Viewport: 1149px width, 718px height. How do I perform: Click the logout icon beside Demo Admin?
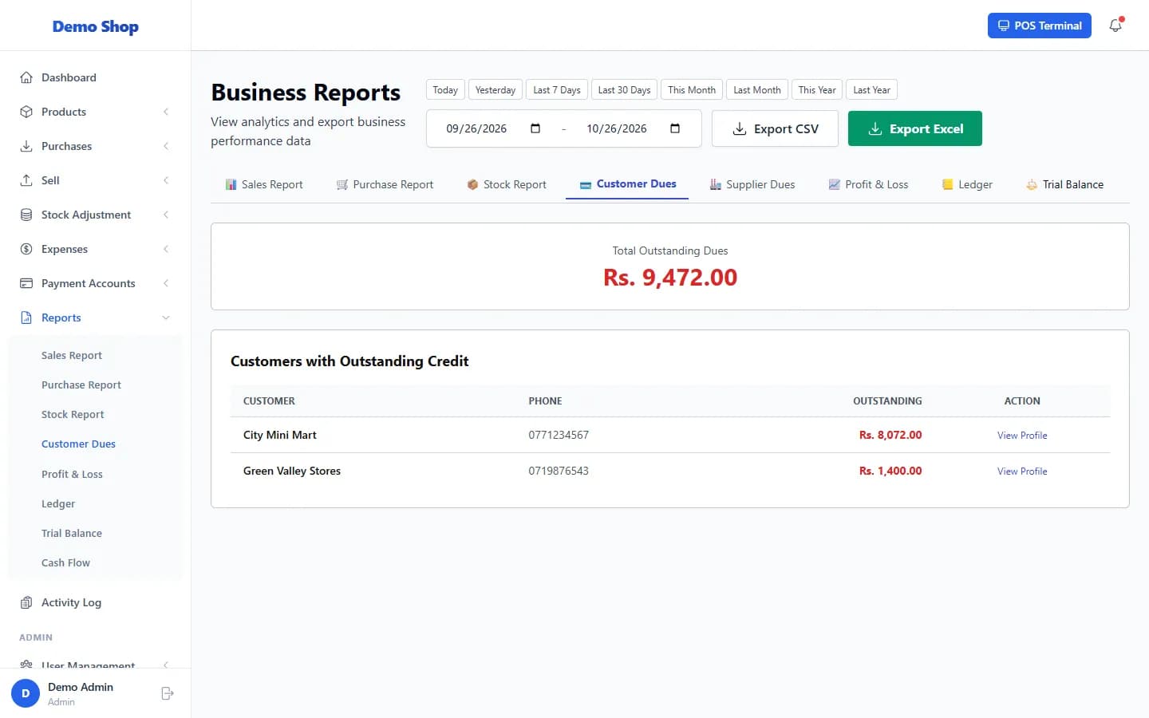168,693
